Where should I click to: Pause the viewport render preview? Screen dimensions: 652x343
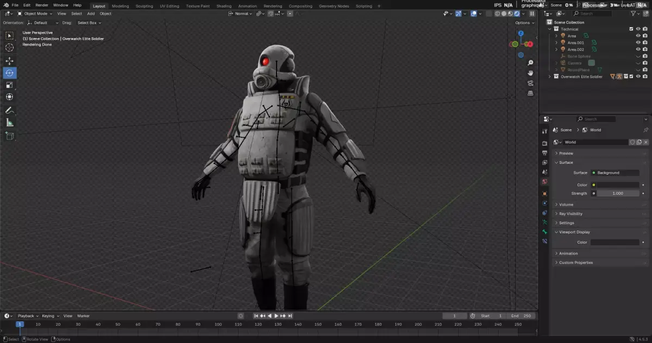(x=532, y=14)
